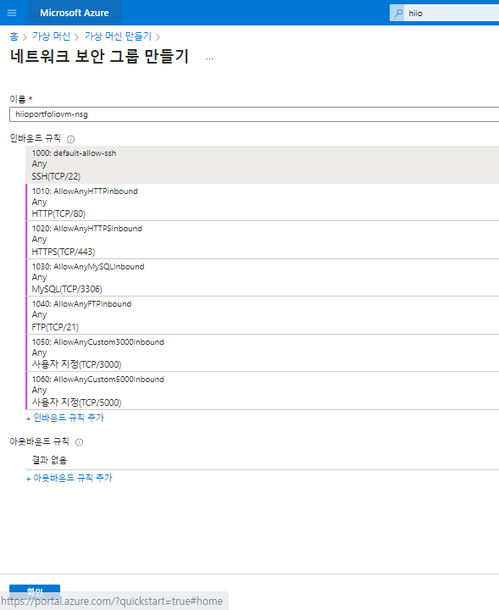This screenshot has width=499, height=610.
Task: Add a rule via 아웃바운드 규칙 추가
Action: (x=69, y=478)
